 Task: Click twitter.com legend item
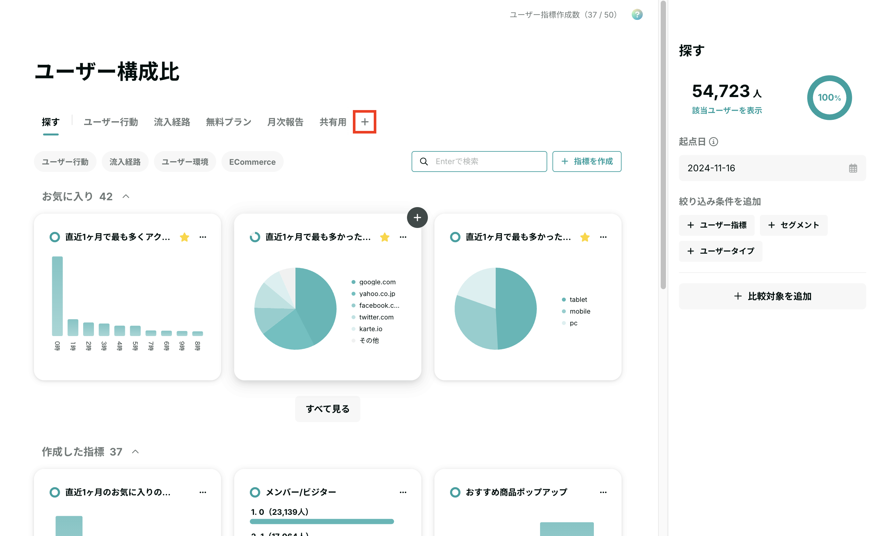[372, 317]
